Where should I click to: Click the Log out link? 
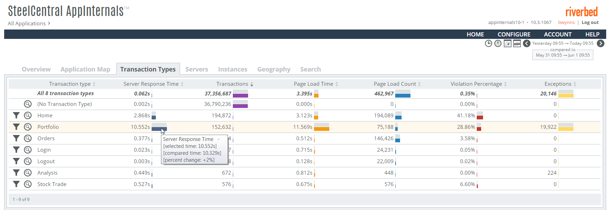(590, 22)
